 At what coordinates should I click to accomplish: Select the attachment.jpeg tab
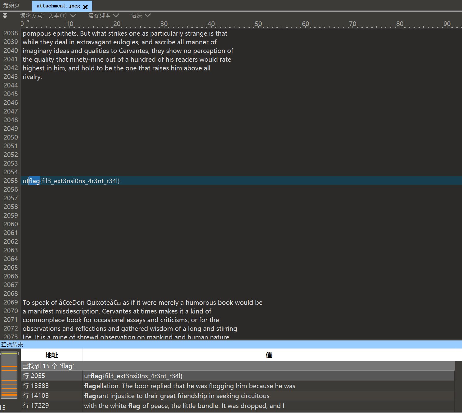[x=57, y=6]
